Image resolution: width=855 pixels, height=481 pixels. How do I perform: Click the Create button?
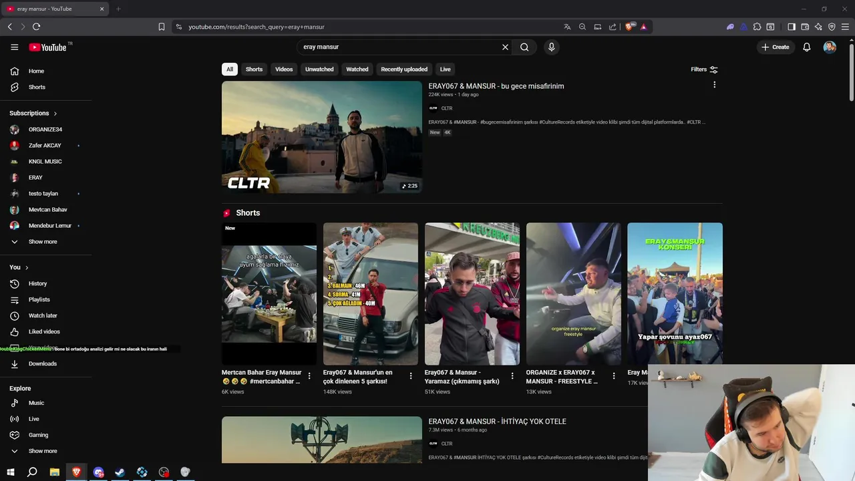point(776,47)
